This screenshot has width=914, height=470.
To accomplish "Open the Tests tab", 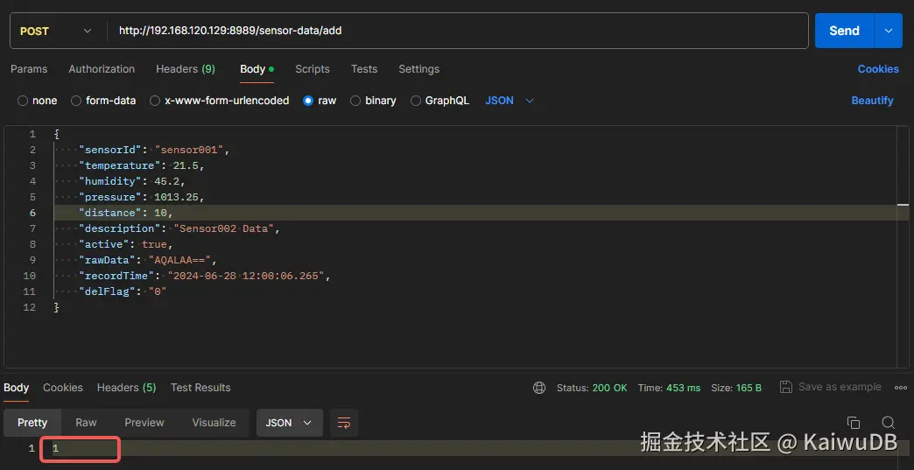I will [364, 69].
